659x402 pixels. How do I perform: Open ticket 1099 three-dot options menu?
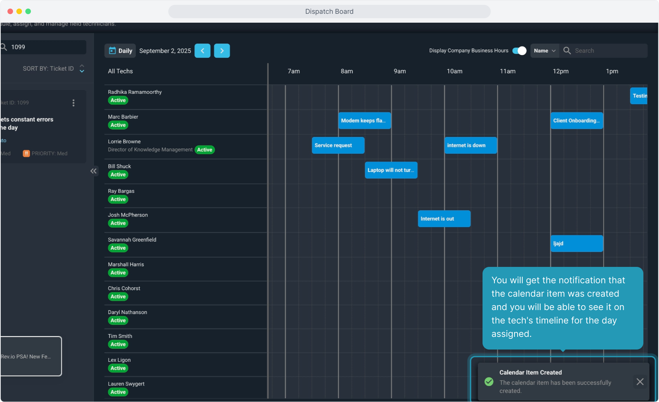coord(73,103)
